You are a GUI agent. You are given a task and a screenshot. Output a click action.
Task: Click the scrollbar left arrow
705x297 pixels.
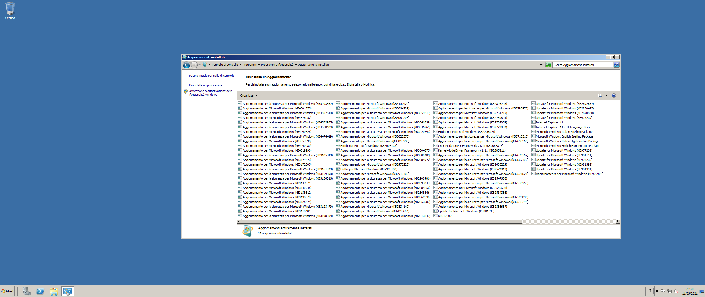click(239, 221)
